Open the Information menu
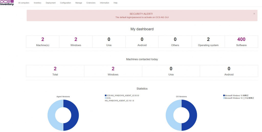This screenshot has width=262, height=132. click(x=104, y=3)
